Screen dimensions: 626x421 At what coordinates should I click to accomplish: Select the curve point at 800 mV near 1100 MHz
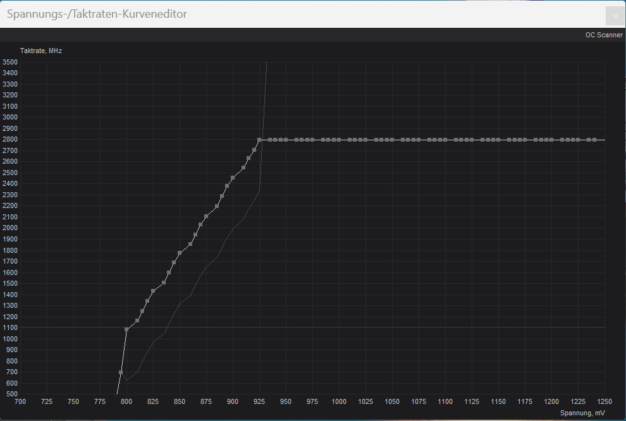click(x=126, y=329)
